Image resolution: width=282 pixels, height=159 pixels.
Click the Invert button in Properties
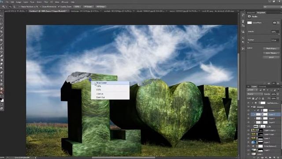(271, 57)
